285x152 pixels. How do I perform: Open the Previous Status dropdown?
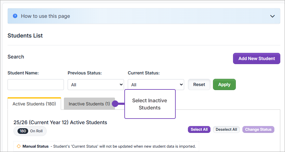96,85
